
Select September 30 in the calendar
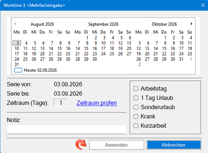[x=95, y=59]
